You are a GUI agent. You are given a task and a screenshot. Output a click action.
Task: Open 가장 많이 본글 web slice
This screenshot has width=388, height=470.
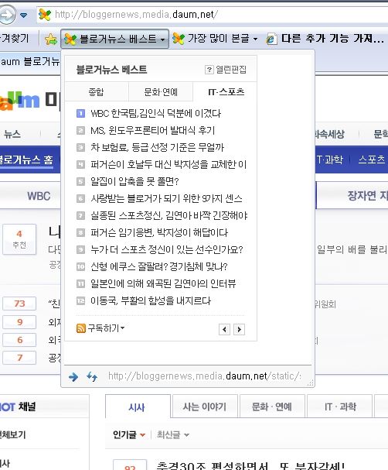216,39
